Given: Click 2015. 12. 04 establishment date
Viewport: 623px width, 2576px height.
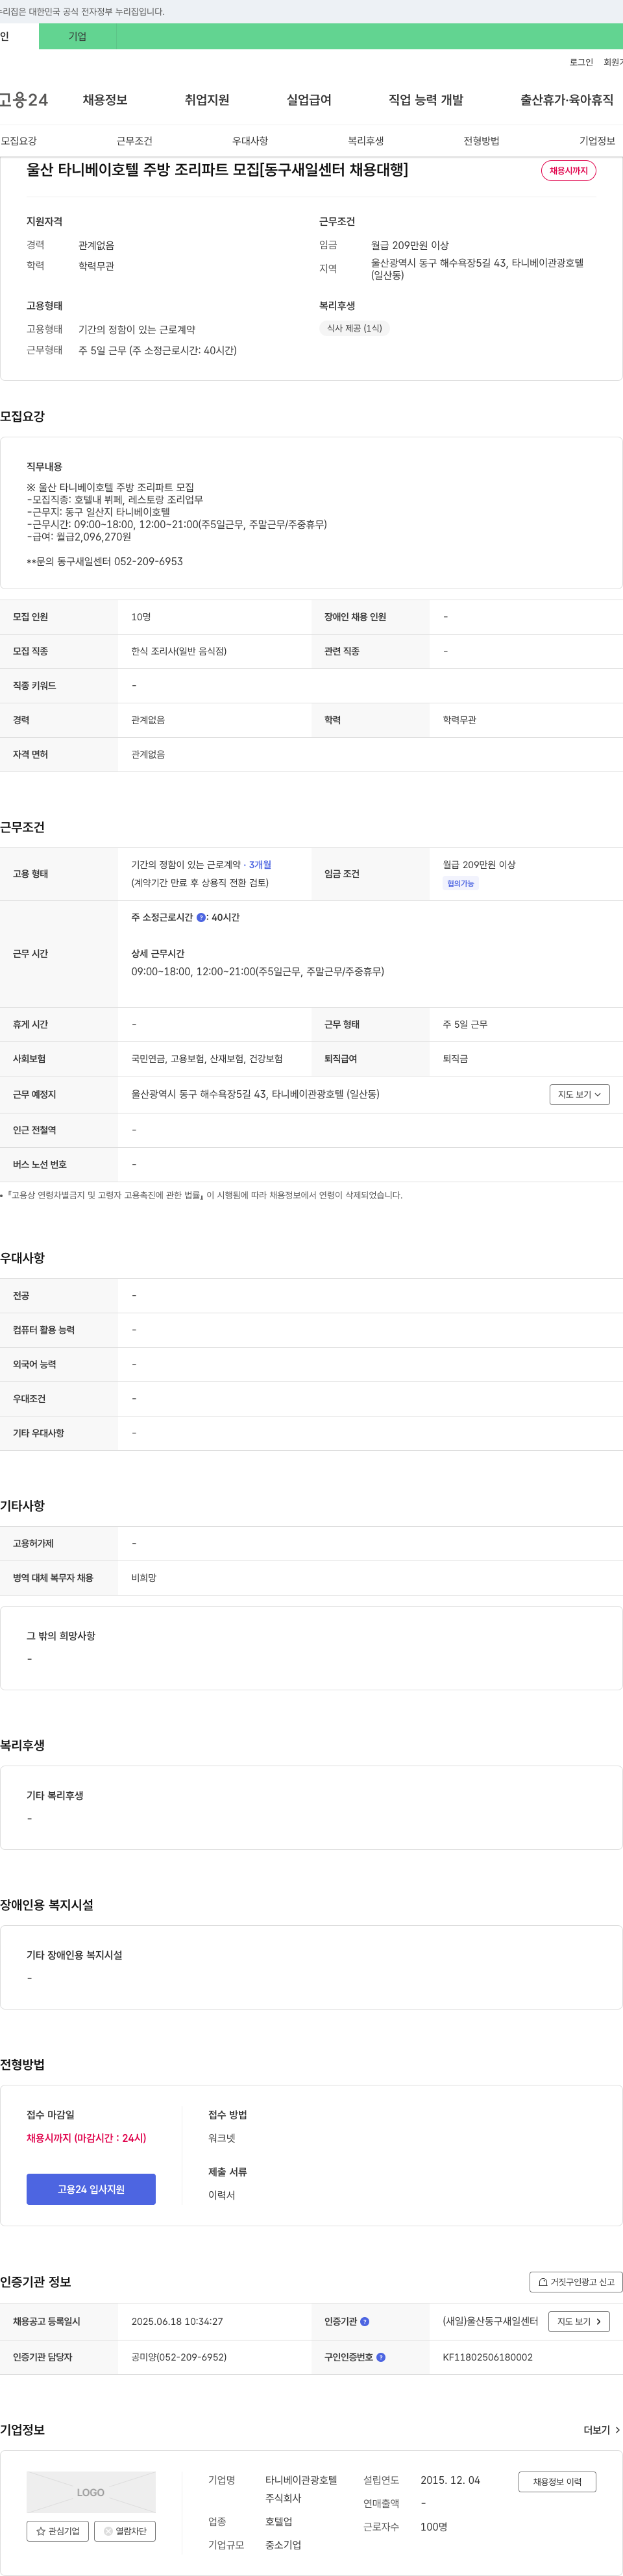Looking at the screenshot, I should point(450,2480).
